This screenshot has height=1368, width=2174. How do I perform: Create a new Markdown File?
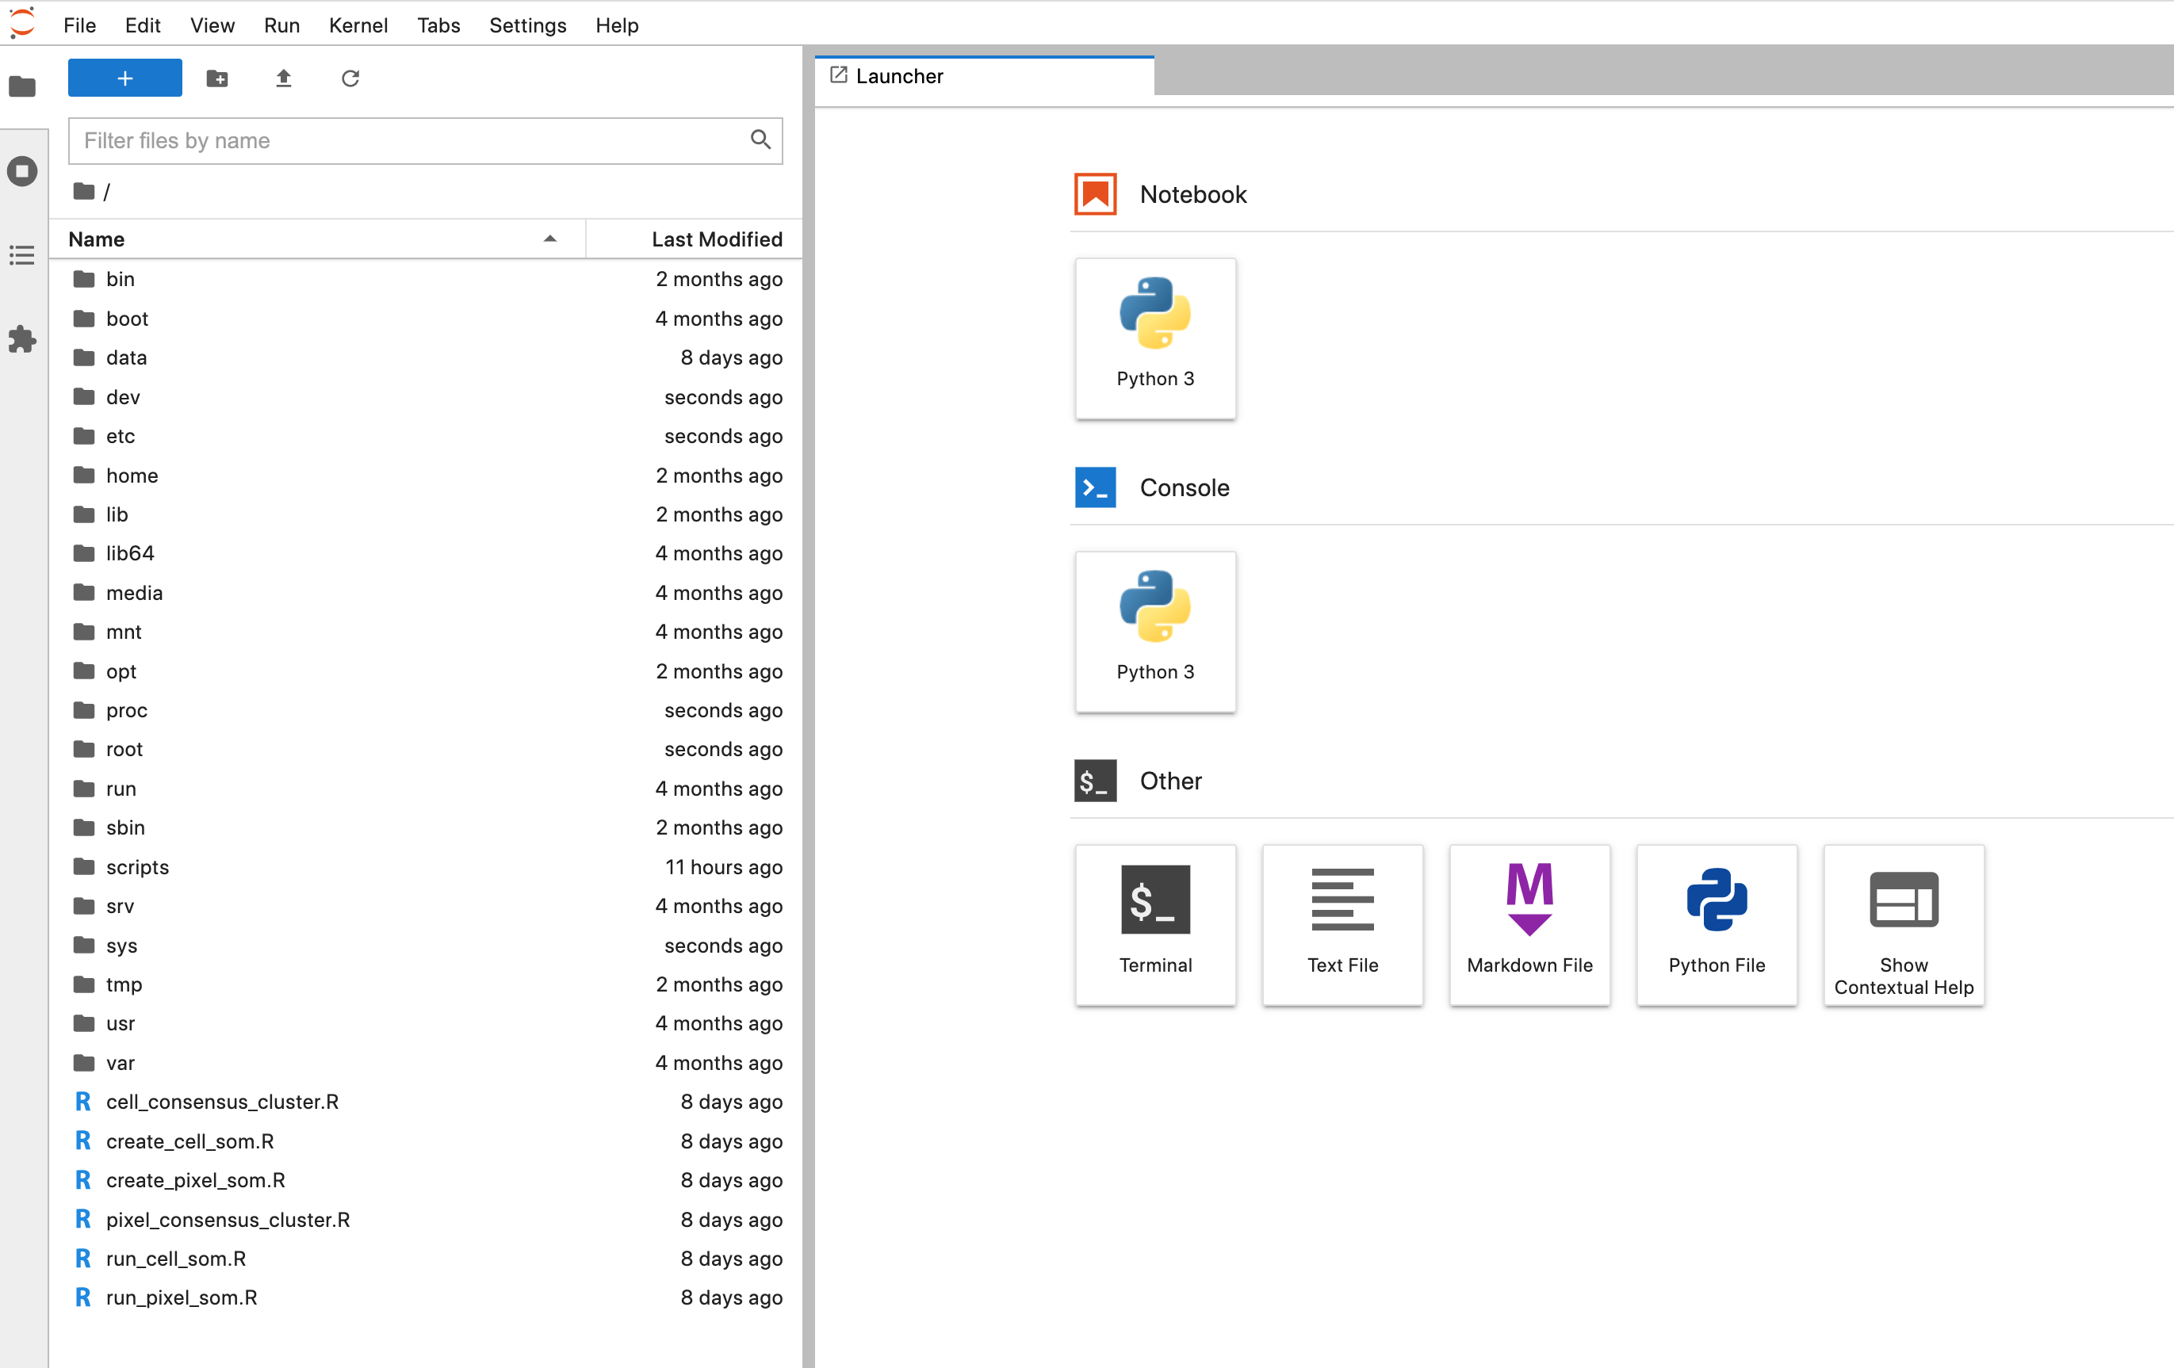point(1529,924)
